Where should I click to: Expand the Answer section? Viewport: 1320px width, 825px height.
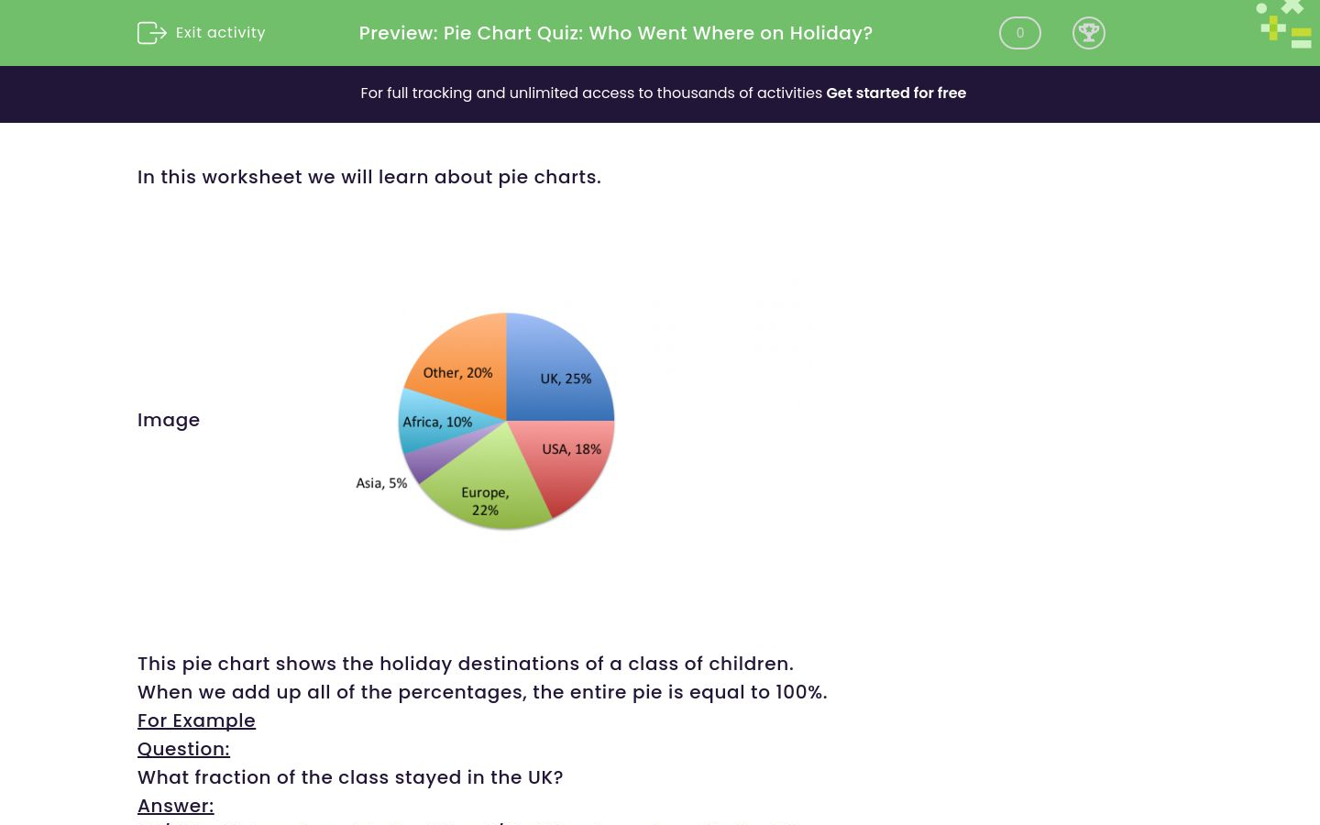[x=175, y=806]
